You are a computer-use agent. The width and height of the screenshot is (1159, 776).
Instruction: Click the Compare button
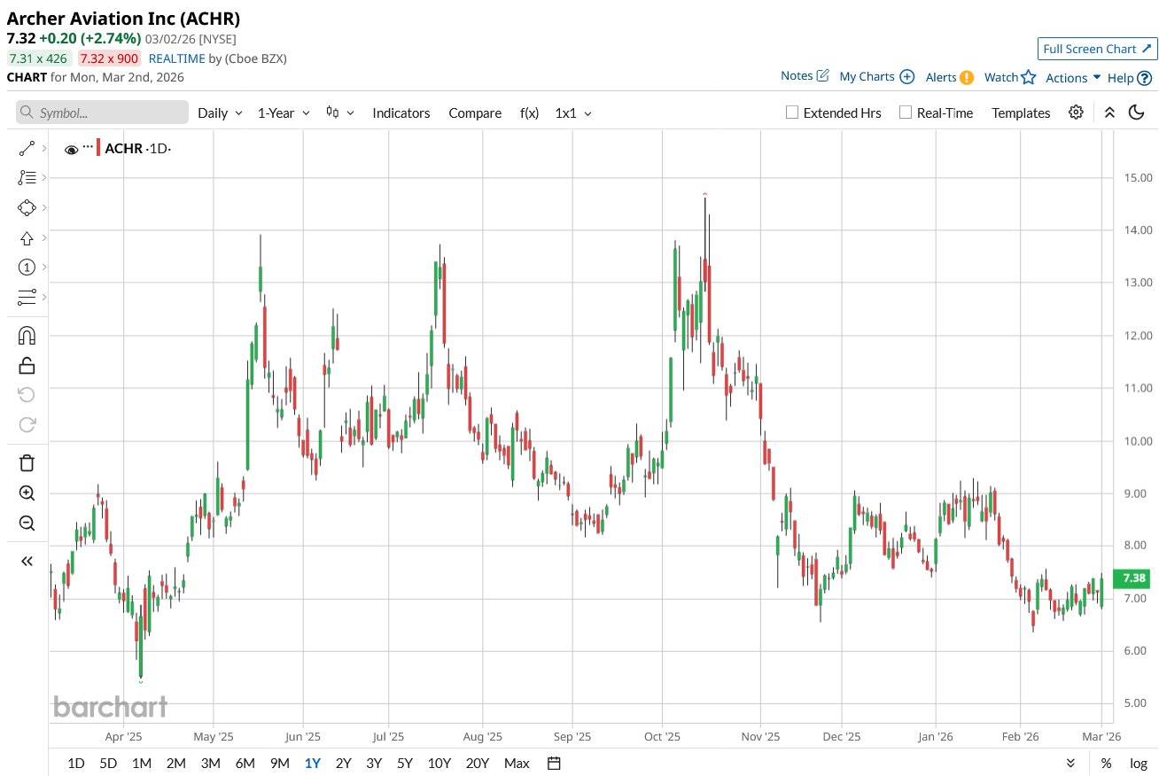475,113
